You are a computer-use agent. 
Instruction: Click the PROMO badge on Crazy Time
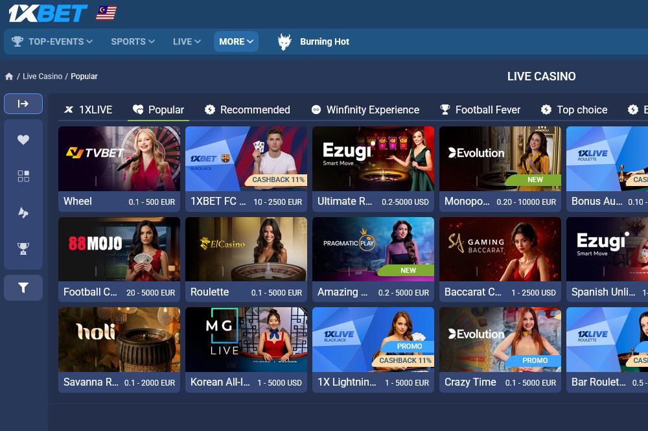coord(534,361)
